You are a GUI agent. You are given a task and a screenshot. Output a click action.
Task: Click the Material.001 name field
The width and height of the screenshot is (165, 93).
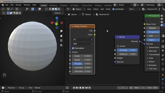pyautogui.click(x=152, y=9)
